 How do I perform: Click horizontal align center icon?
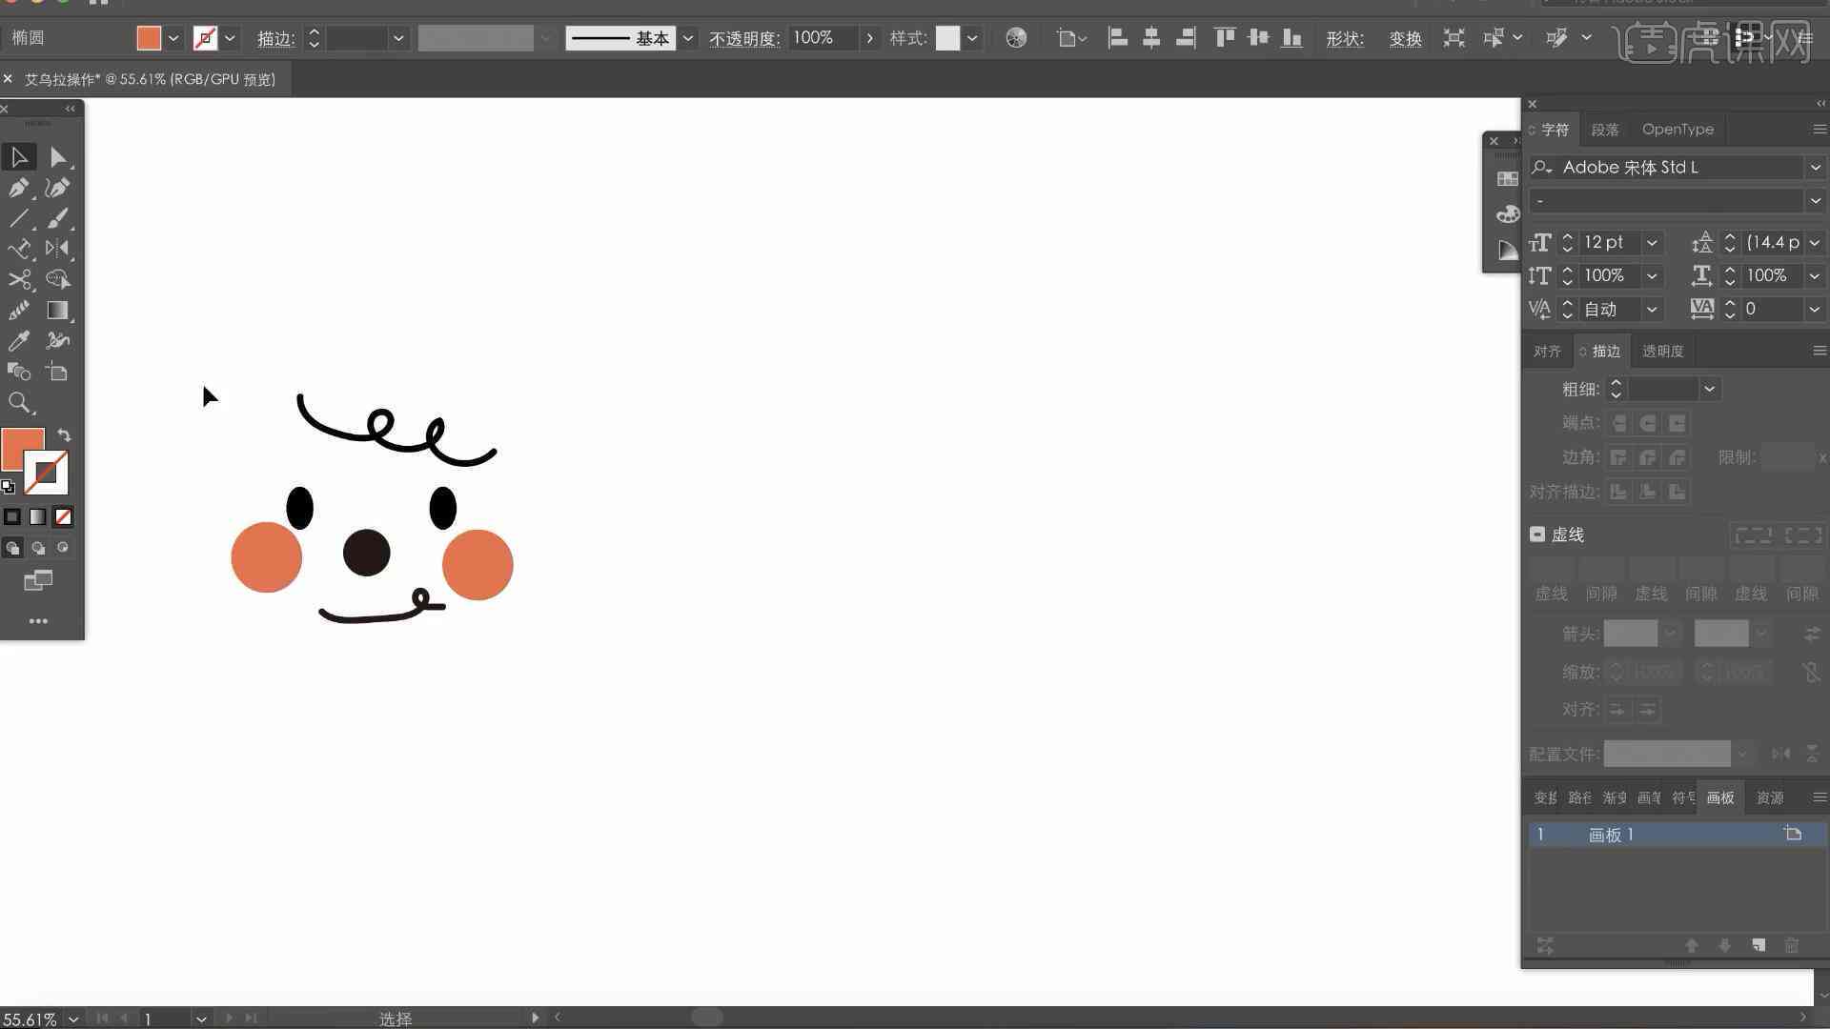pos(1151,38)
